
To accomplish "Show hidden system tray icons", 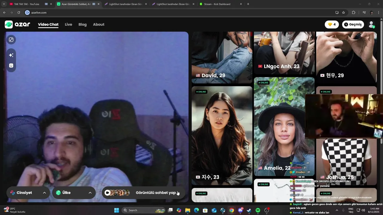I will point(337,210).
